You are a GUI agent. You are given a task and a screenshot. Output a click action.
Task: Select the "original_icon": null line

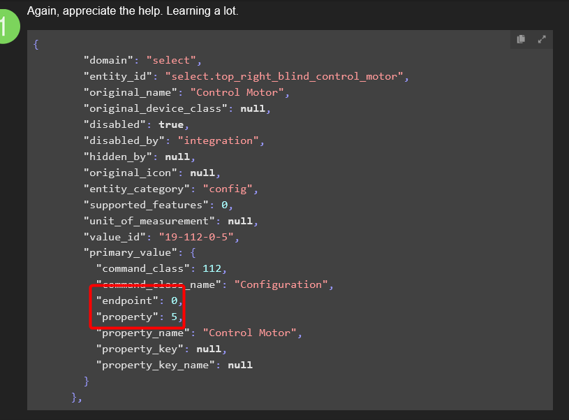(x=152, y=173)
